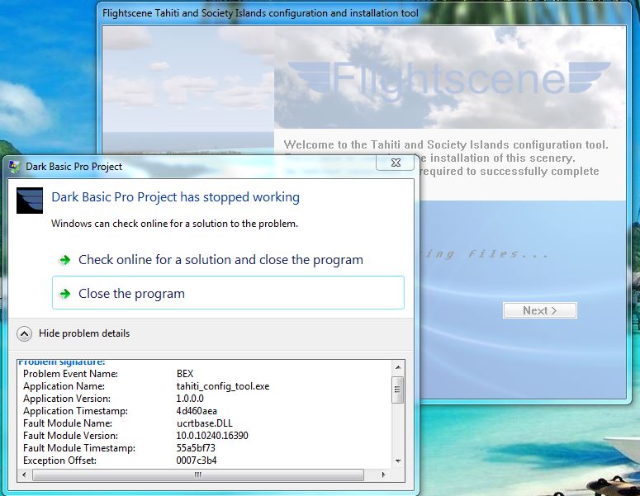The image size is (640, 496).
Task: Click the horizontal scrollbar thumb in problem details
Action: click(x=198, y=475)
